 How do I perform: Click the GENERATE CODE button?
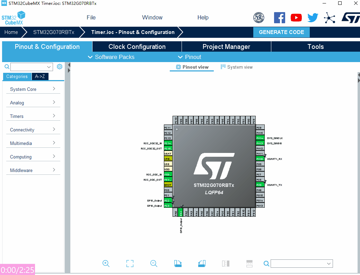[281, 32]
